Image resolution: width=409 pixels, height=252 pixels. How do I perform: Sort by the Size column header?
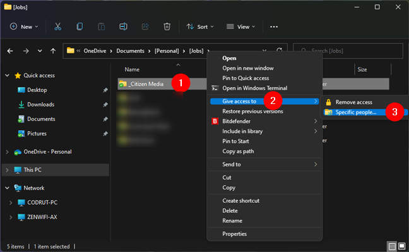click(x=362, y=69)
